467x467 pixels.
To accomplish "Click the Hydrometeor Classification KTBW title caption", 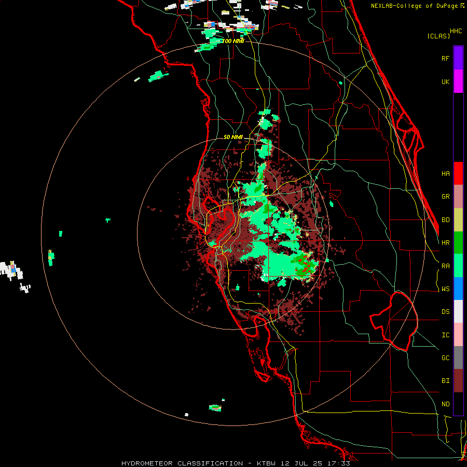I will pos(236,463).
